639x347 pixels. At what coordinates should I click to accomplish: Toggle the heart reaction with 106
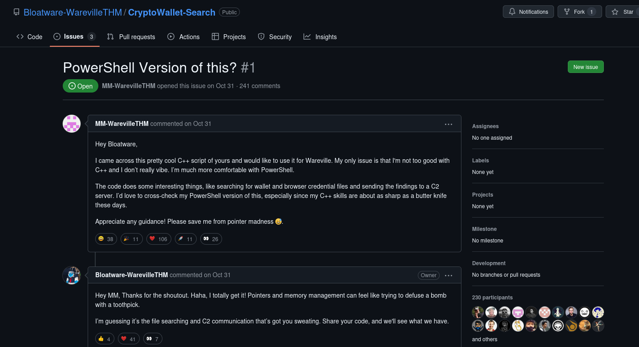159,239
